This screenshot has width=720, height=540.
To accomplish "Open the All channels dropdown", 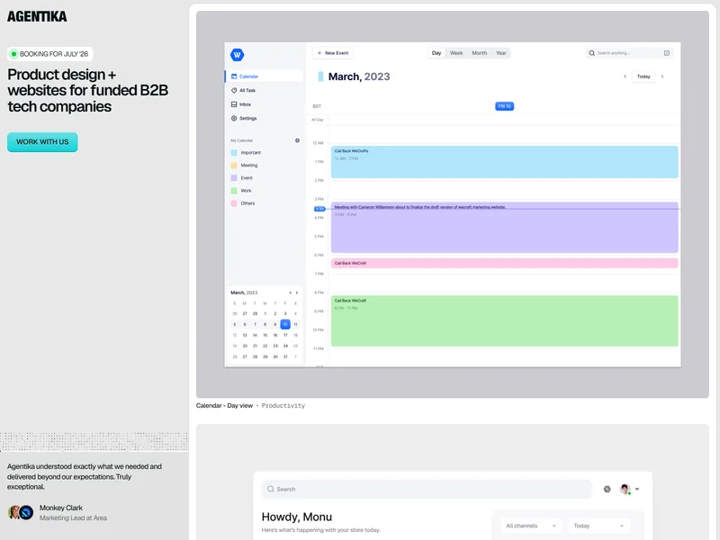I will tap(531, 526).
